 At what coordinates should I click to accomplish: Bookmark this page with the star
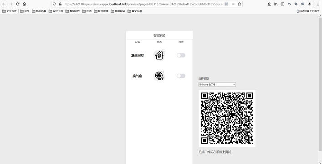pos(239,4)
